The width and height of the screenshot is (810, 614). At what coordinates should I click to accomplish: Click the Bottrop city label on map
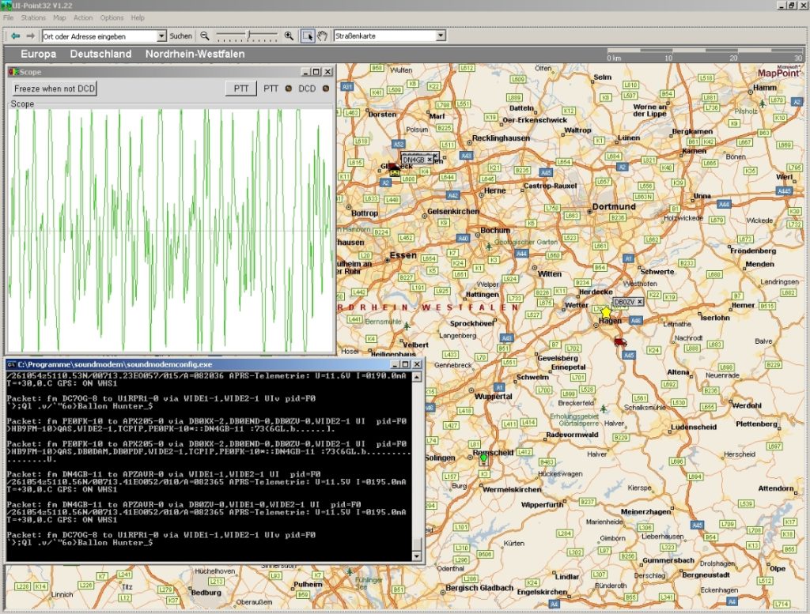click(x=365, y=213)
